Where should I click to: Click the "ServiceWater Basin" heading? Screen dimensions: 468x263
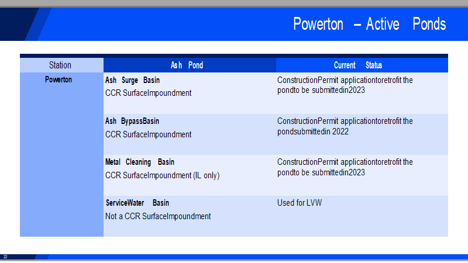[x=137, y=203]
